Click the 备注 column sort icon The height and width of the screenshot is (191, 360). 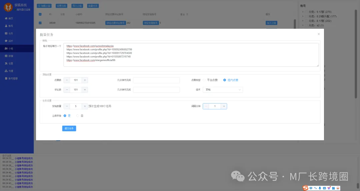[x=187, y=14]
